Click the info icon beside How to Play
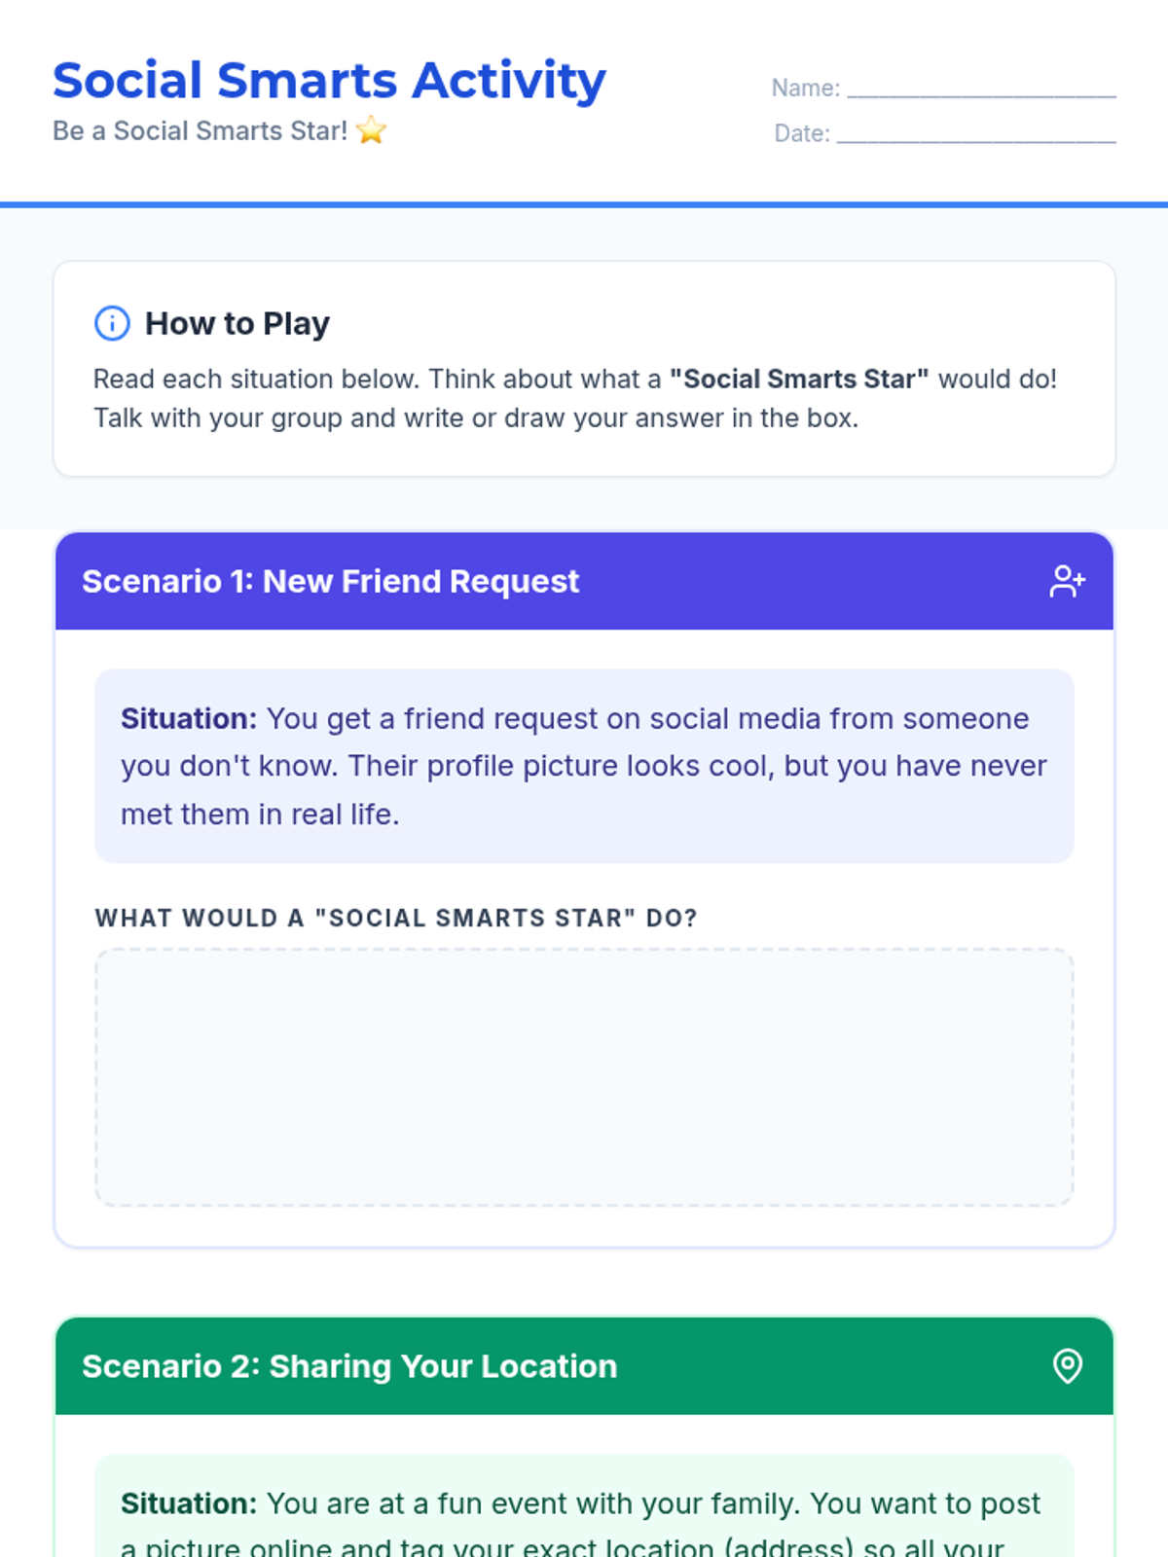 [112, 323]
